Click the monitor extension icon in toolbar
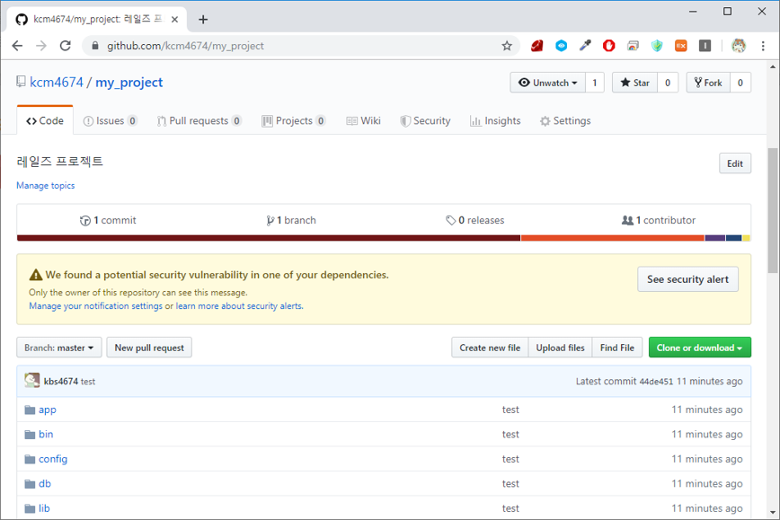Screen dimensions: 780x520 [x=633, y=46]
